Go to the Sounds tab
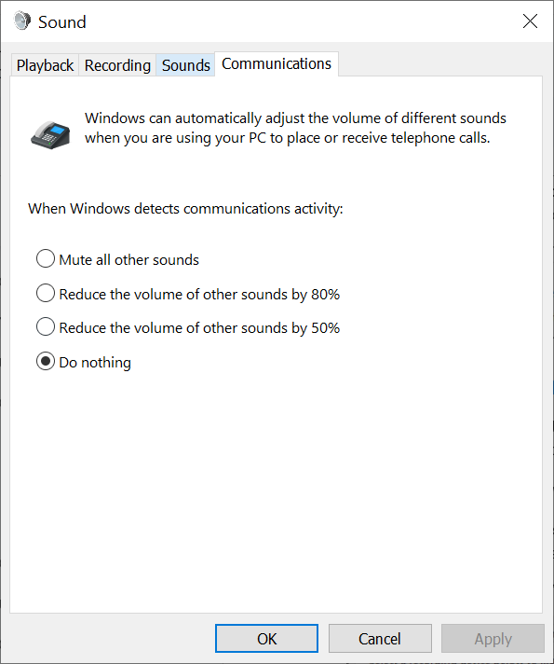The height and width of the screenshot is (664, 554). click(x=185, y=65)
